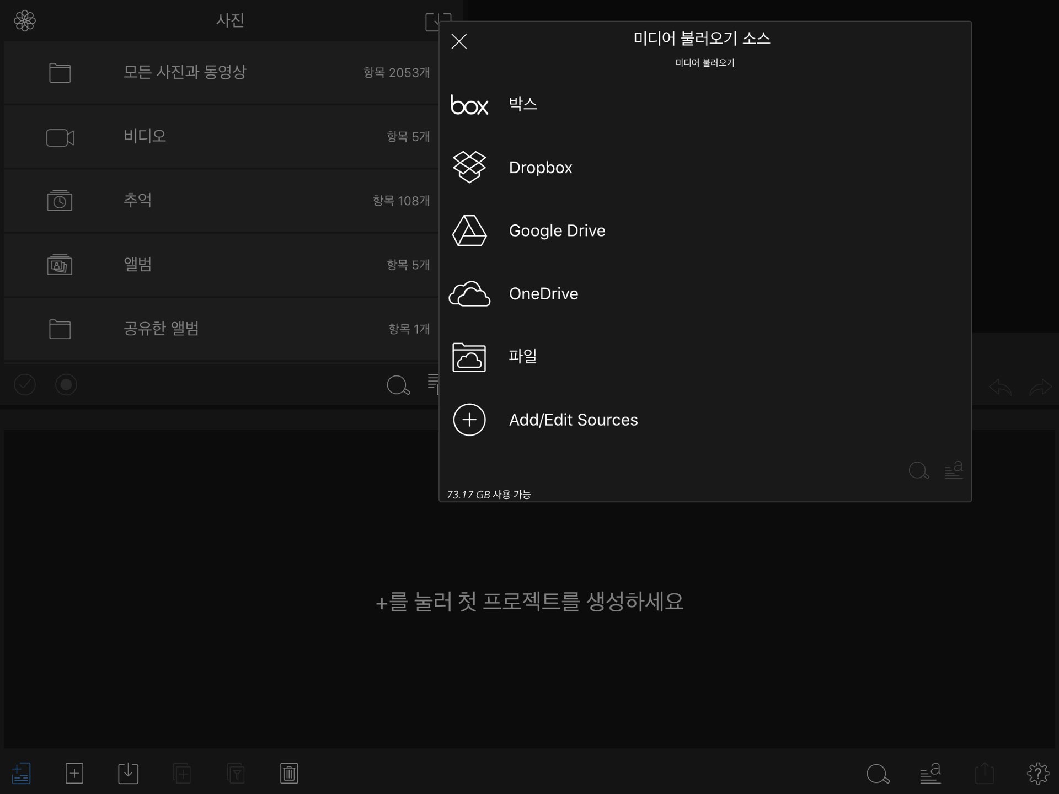Search projects with bottom magnifier icon

point(878,773)
